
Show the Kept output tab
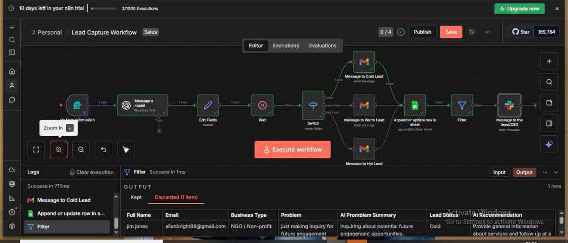136,197
